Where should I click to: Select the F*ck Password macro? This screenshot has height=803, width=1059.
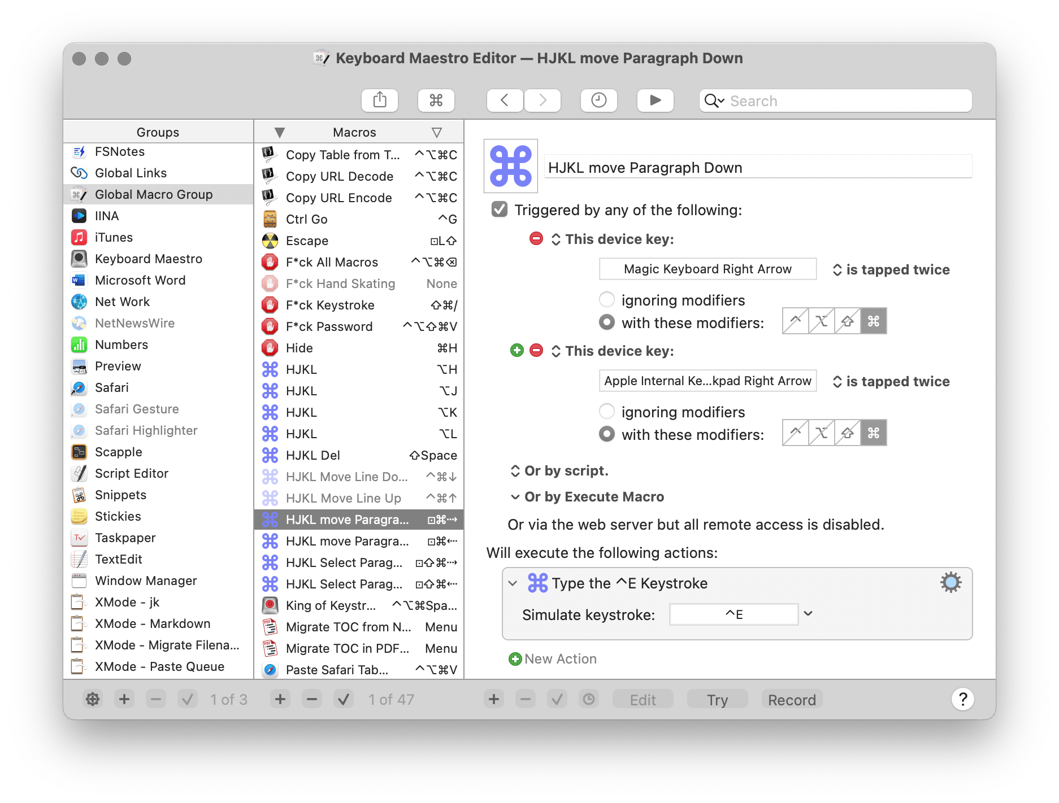coord(359,326)
